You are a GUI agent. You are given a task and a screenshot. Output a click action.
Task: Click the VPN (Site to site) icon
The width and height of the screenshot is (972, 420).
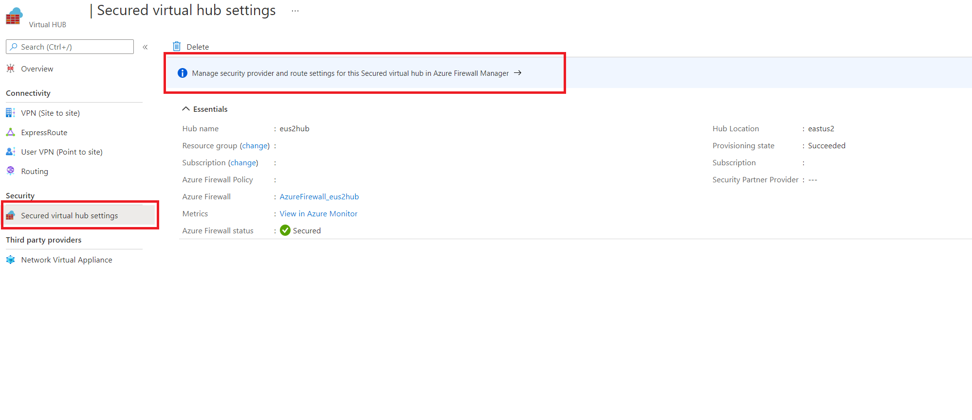[x=11, y=113]
